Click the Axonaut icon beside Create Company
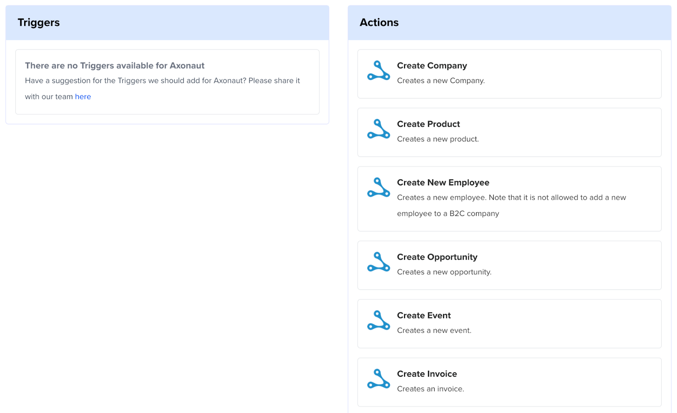Viewport: 677px width, 413px height. (x=379, y=71)
